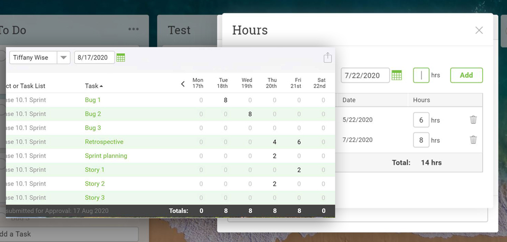The image size is (507, 242).
Task: Open the Bug 3 task link
Action: [x=93, y=128]
